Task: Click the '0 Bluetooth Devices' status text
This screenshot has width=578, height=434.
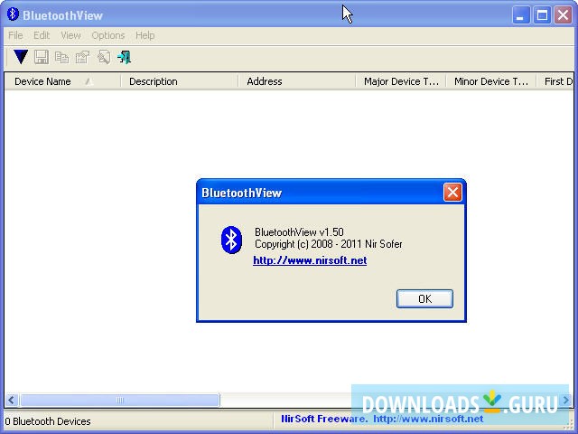Action: click(48, 421)
